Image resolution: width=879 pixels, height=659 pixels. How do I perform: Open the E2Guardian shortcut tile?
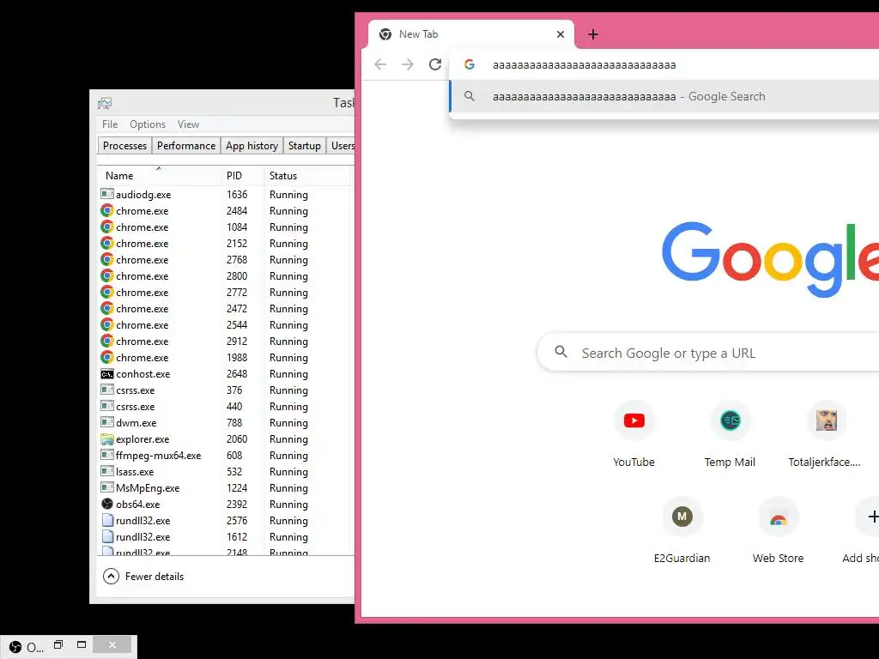[682, 532]
